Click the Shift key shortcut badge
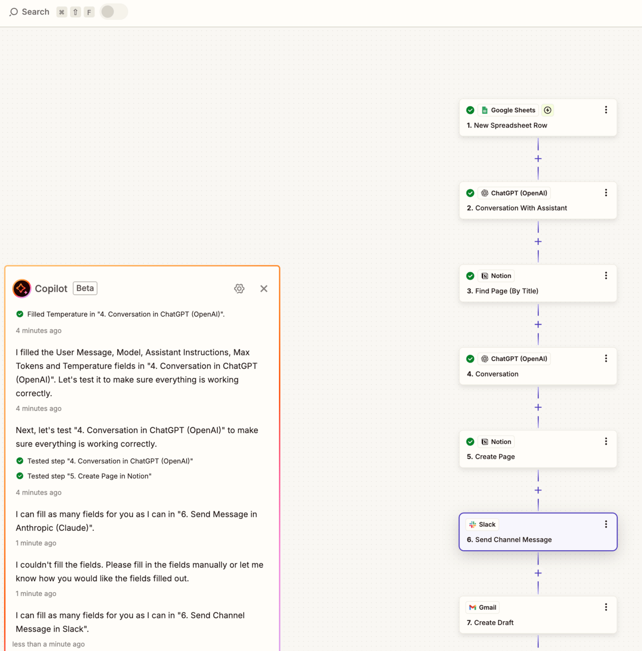642x651 pixels. 76,12
